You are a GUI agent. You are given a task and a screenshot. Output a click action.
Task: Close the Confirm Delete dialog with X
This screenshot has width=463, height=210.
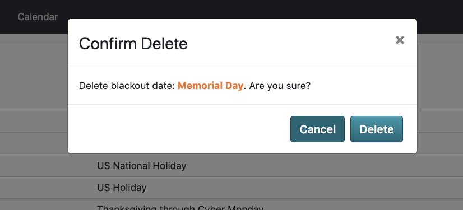400,40
